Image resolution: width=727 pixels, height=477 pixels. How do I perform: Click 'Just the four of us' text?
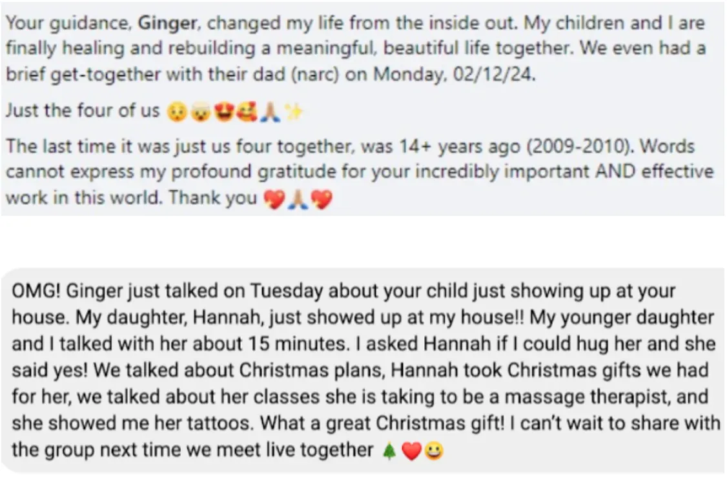coord(82,111)
